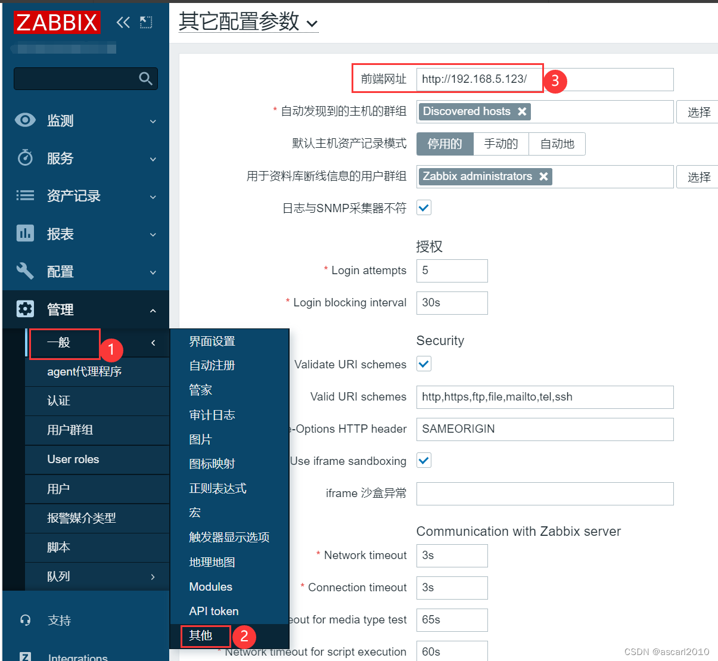
Task: Open the 其它配置参数 heading dropdown
Action: tap(312, 23)
